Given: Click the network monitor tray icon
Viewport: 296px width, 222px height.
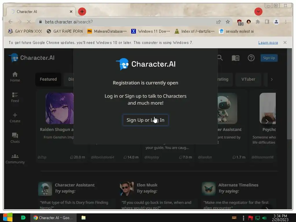Looking at the screenshot, I should [x=258, y=218].
